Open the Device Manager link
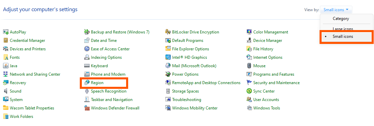The width and height of the screenshot is (374, 126). [x=267, y=41]
